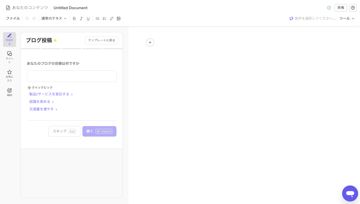Click the insert link icon
The width and height of the screenshot is (360, 204).
111,19
